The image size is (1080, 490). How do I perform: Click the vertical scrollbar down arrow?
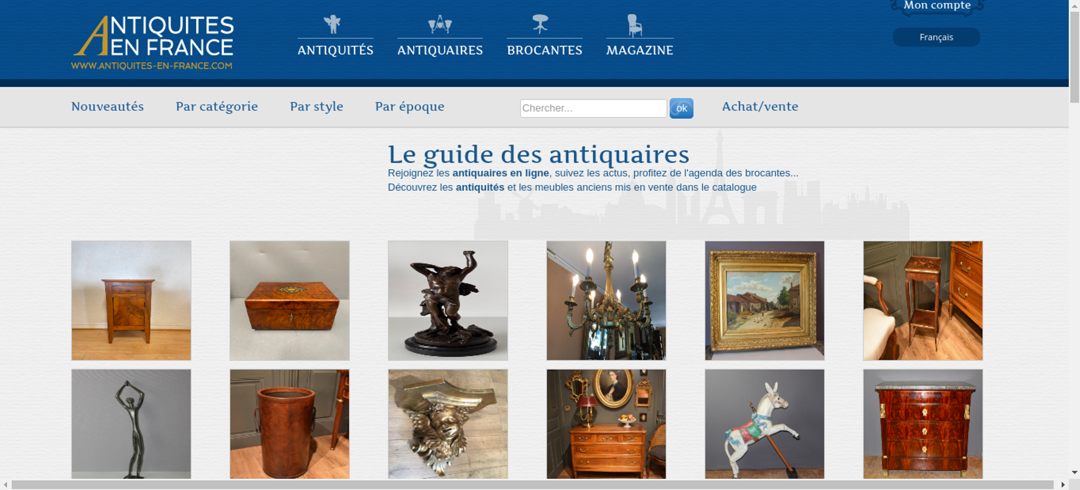tap(1075, 473)
